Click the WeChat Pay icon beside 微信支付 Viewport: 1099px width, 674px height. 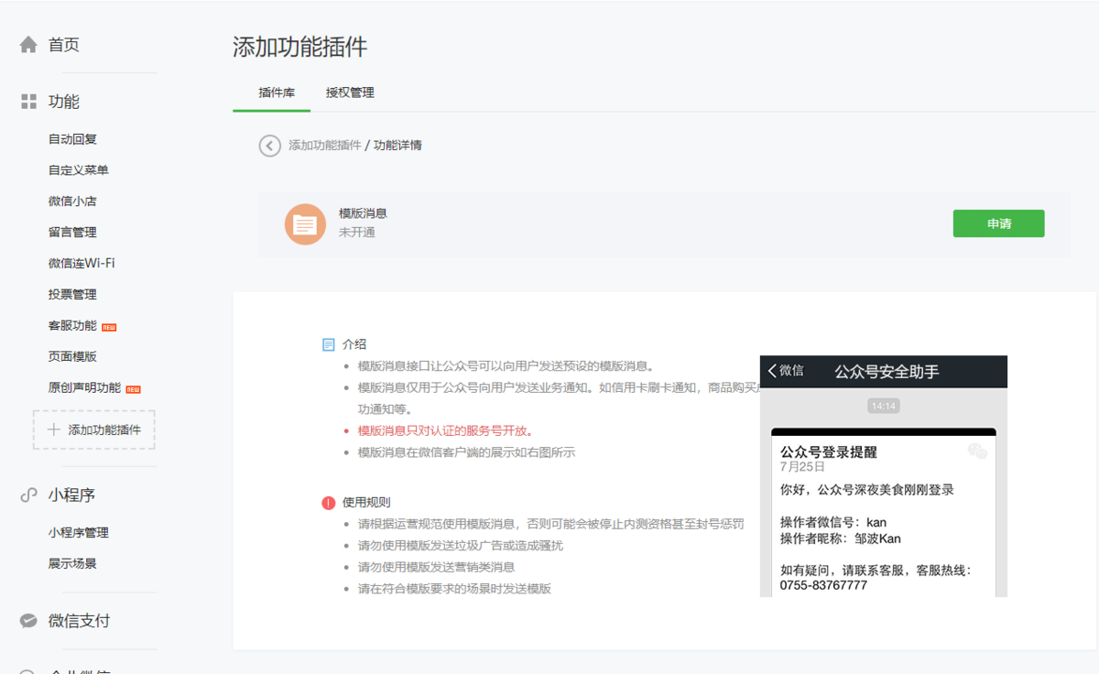pos(28,621)
